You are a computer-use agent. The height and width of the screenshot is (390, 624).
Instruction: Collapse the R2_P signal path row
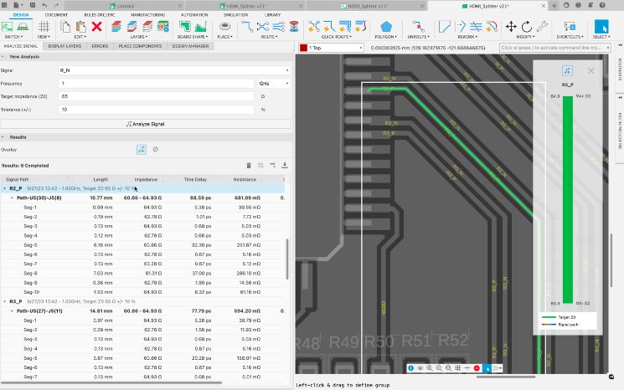click(3, 189)
